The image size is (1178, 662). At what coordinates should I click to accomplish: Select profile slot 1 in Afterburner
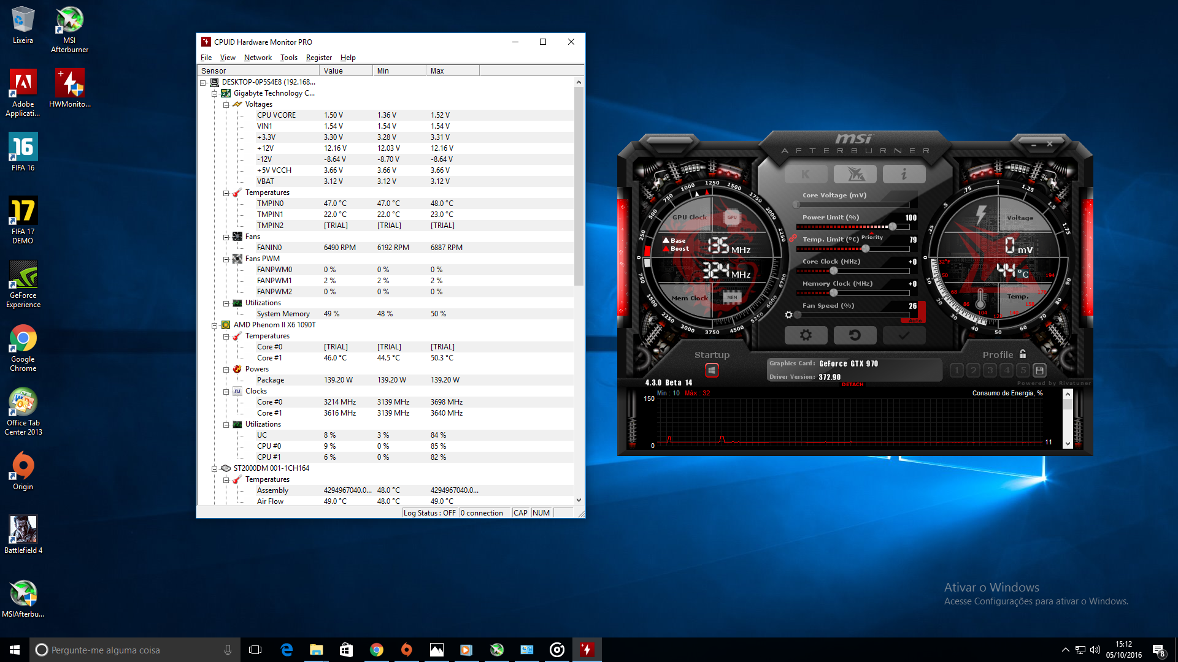(x=957, y=370)
